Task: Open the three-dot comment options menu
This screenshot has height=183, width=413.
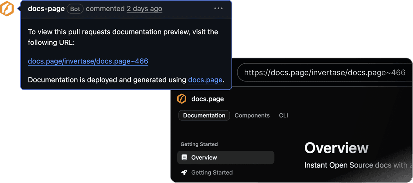Action: [218, 8]
